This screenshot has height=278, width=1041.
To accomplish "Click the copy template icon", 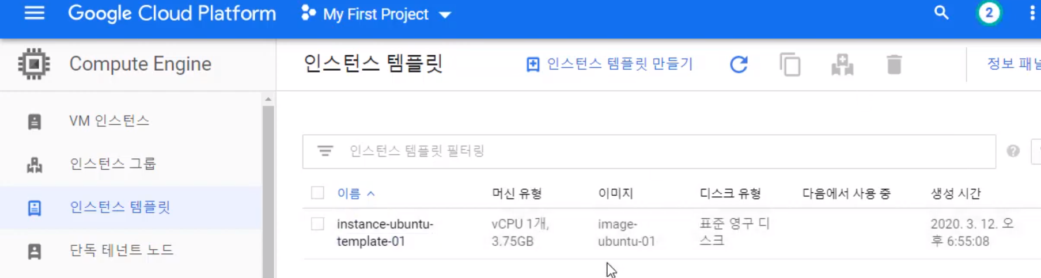I will click(x=790, y=64).
